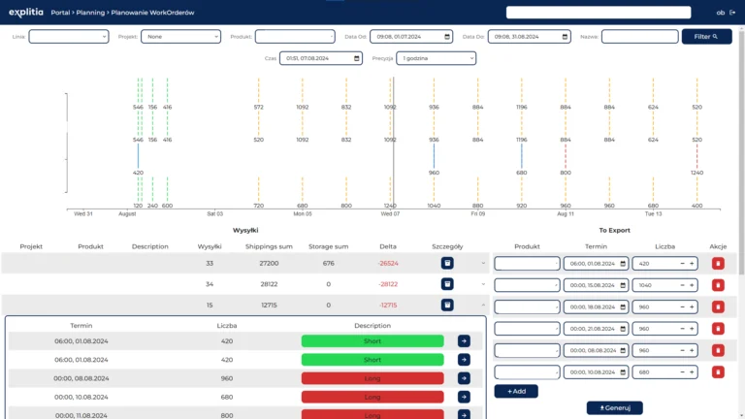745x419 pixels.
Task: Move 00:00, 10.08.2024 shipment to export
Action: click(x=464, y=397)
